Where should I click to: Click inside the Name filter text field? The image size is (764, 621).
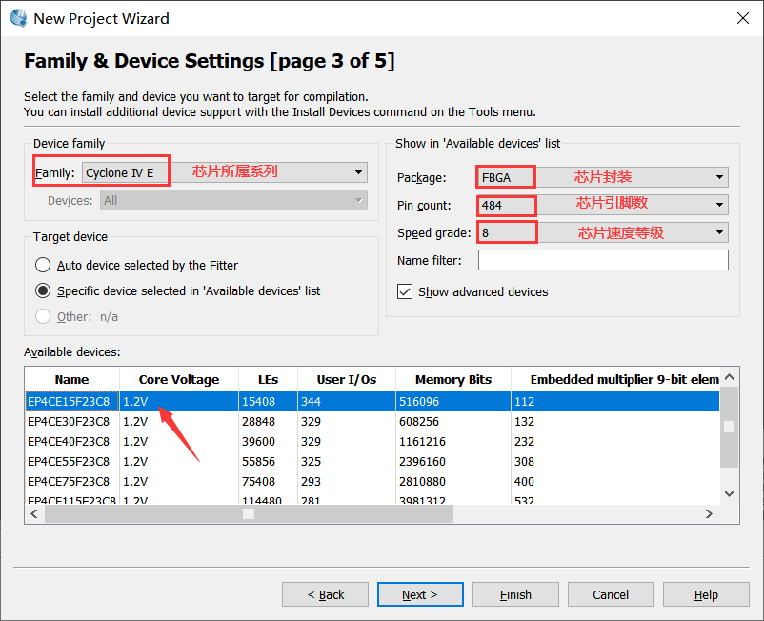point(602,260)
